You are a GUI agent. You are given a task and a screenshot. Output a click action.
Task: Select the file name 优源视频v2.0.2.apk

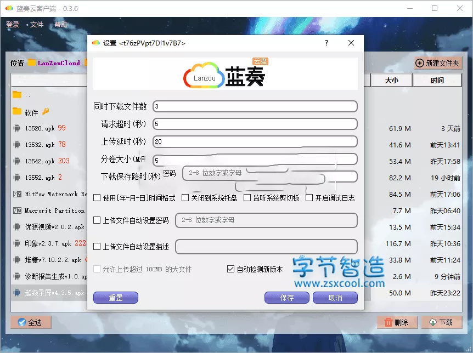pos(55,227)
